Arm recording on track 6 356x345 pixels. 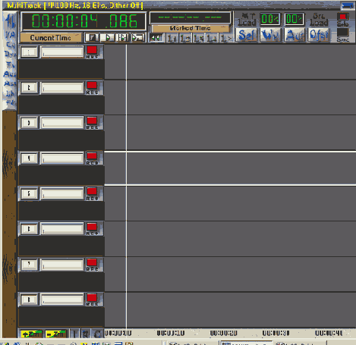click(92, 227)
